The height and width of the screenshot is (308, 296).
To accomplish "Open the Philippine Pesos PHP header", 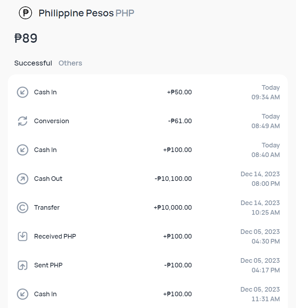I will point(86,13).
